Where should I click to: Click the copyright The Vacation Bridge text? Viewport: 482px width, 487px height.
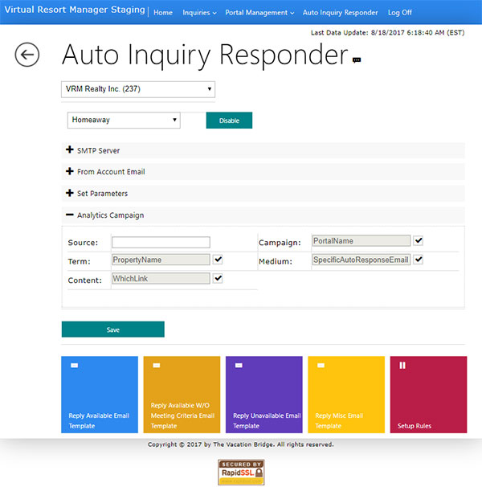pyautogui.click(x=241, y=444)
